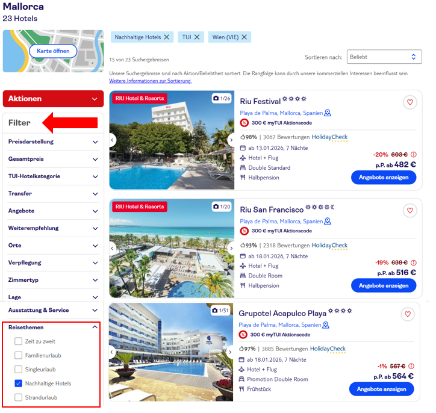Add Riu Festival to favorites heart
The height and width of the screenshot is (413, 436).
click(x=410, y=102)
